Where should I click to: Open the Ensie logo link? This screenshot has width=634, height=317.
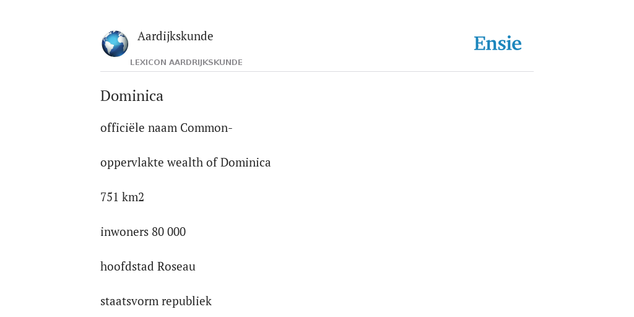pos(498,43)
